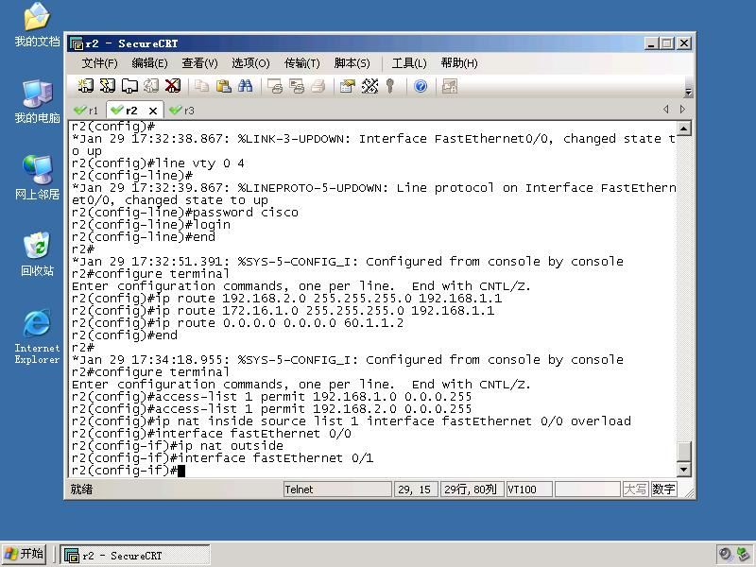Click the first system tray icon

point(726,555)
